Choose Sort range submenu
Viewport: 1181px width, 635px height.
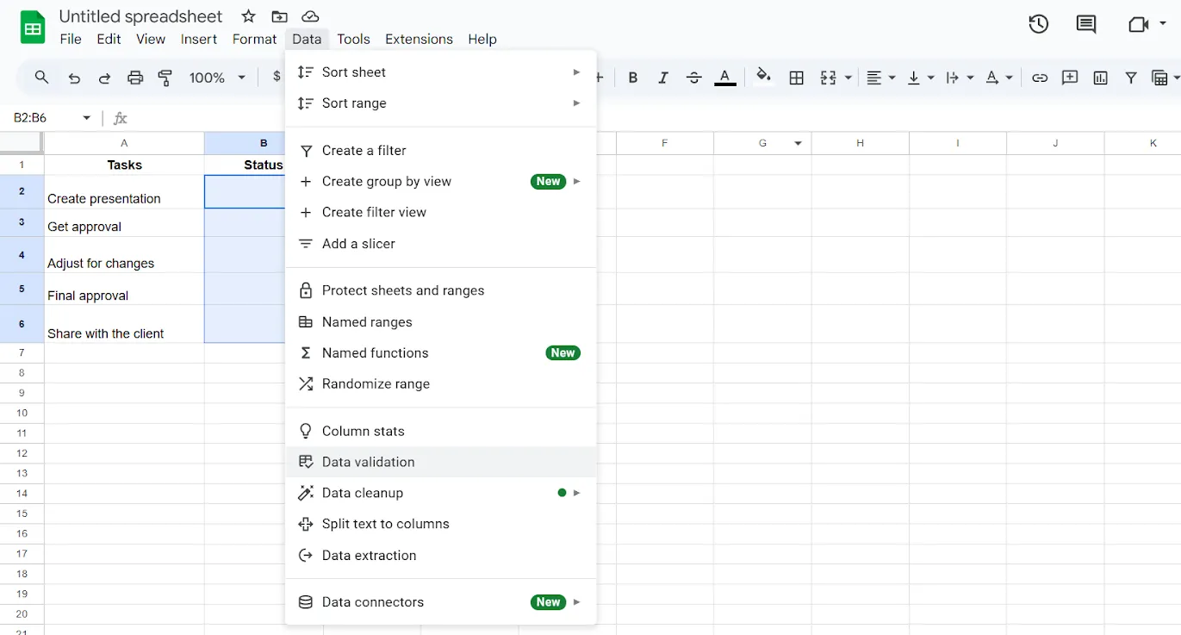pyautogui.click(x=440, y=103)
